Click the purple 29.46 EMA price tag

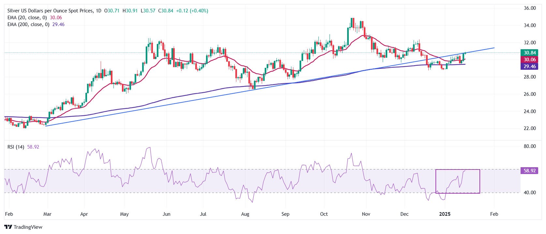coord(529,66)
